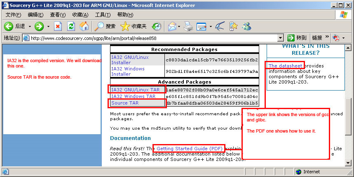Viewport: 354px width, 177px height.
Task: Print the page with printer icon
Action: (x=188, y=26)
